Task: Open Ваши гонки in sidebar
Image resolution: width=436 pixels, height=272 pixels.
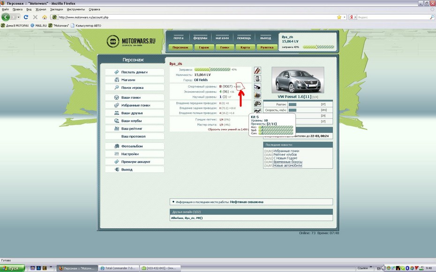Action: point(135,98)
